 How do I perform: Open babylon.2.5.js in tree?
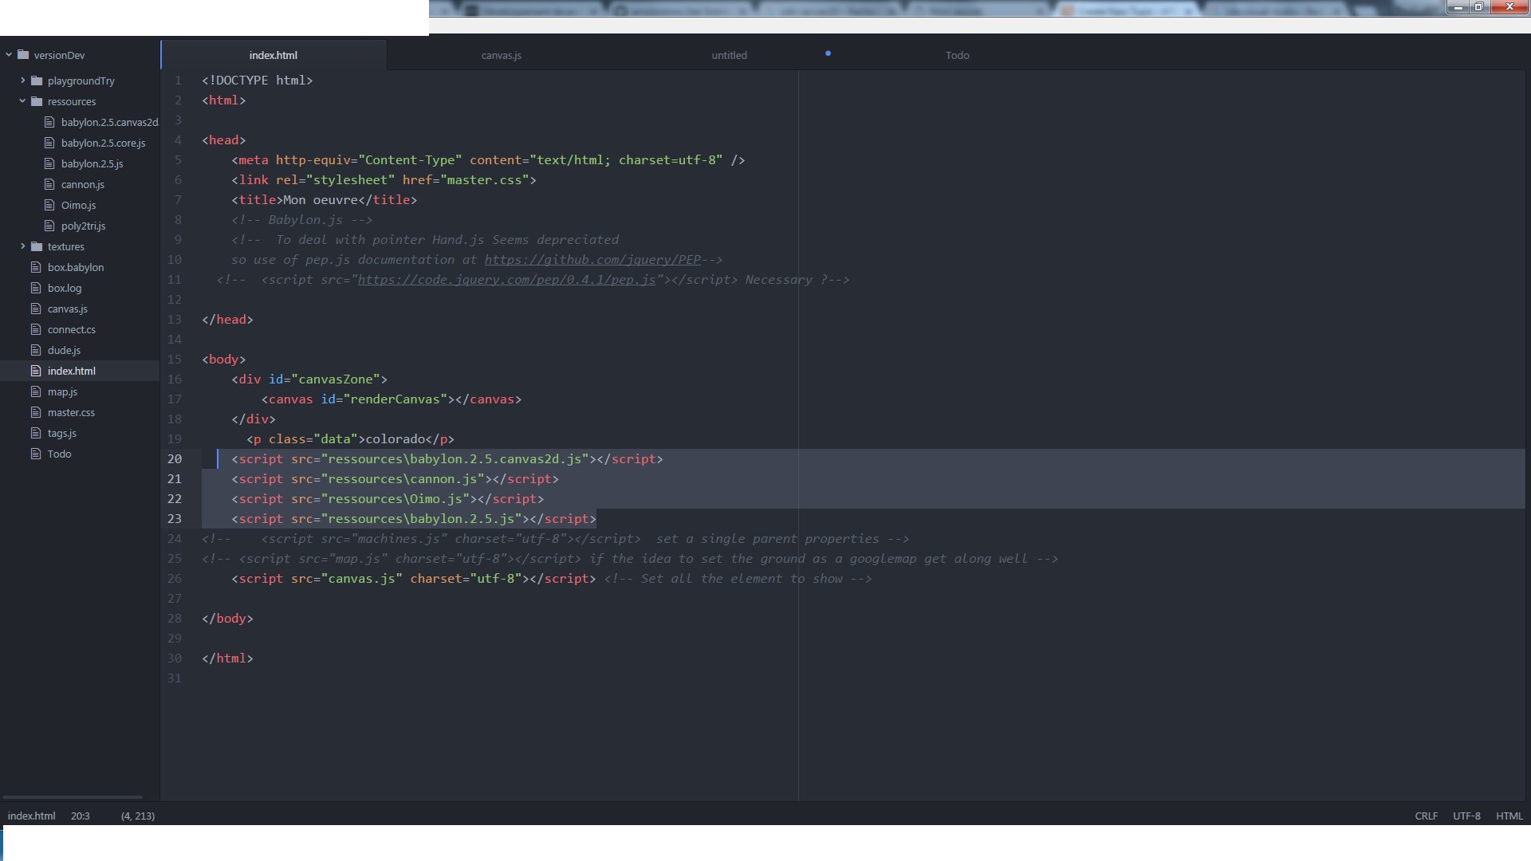(92, 163)
